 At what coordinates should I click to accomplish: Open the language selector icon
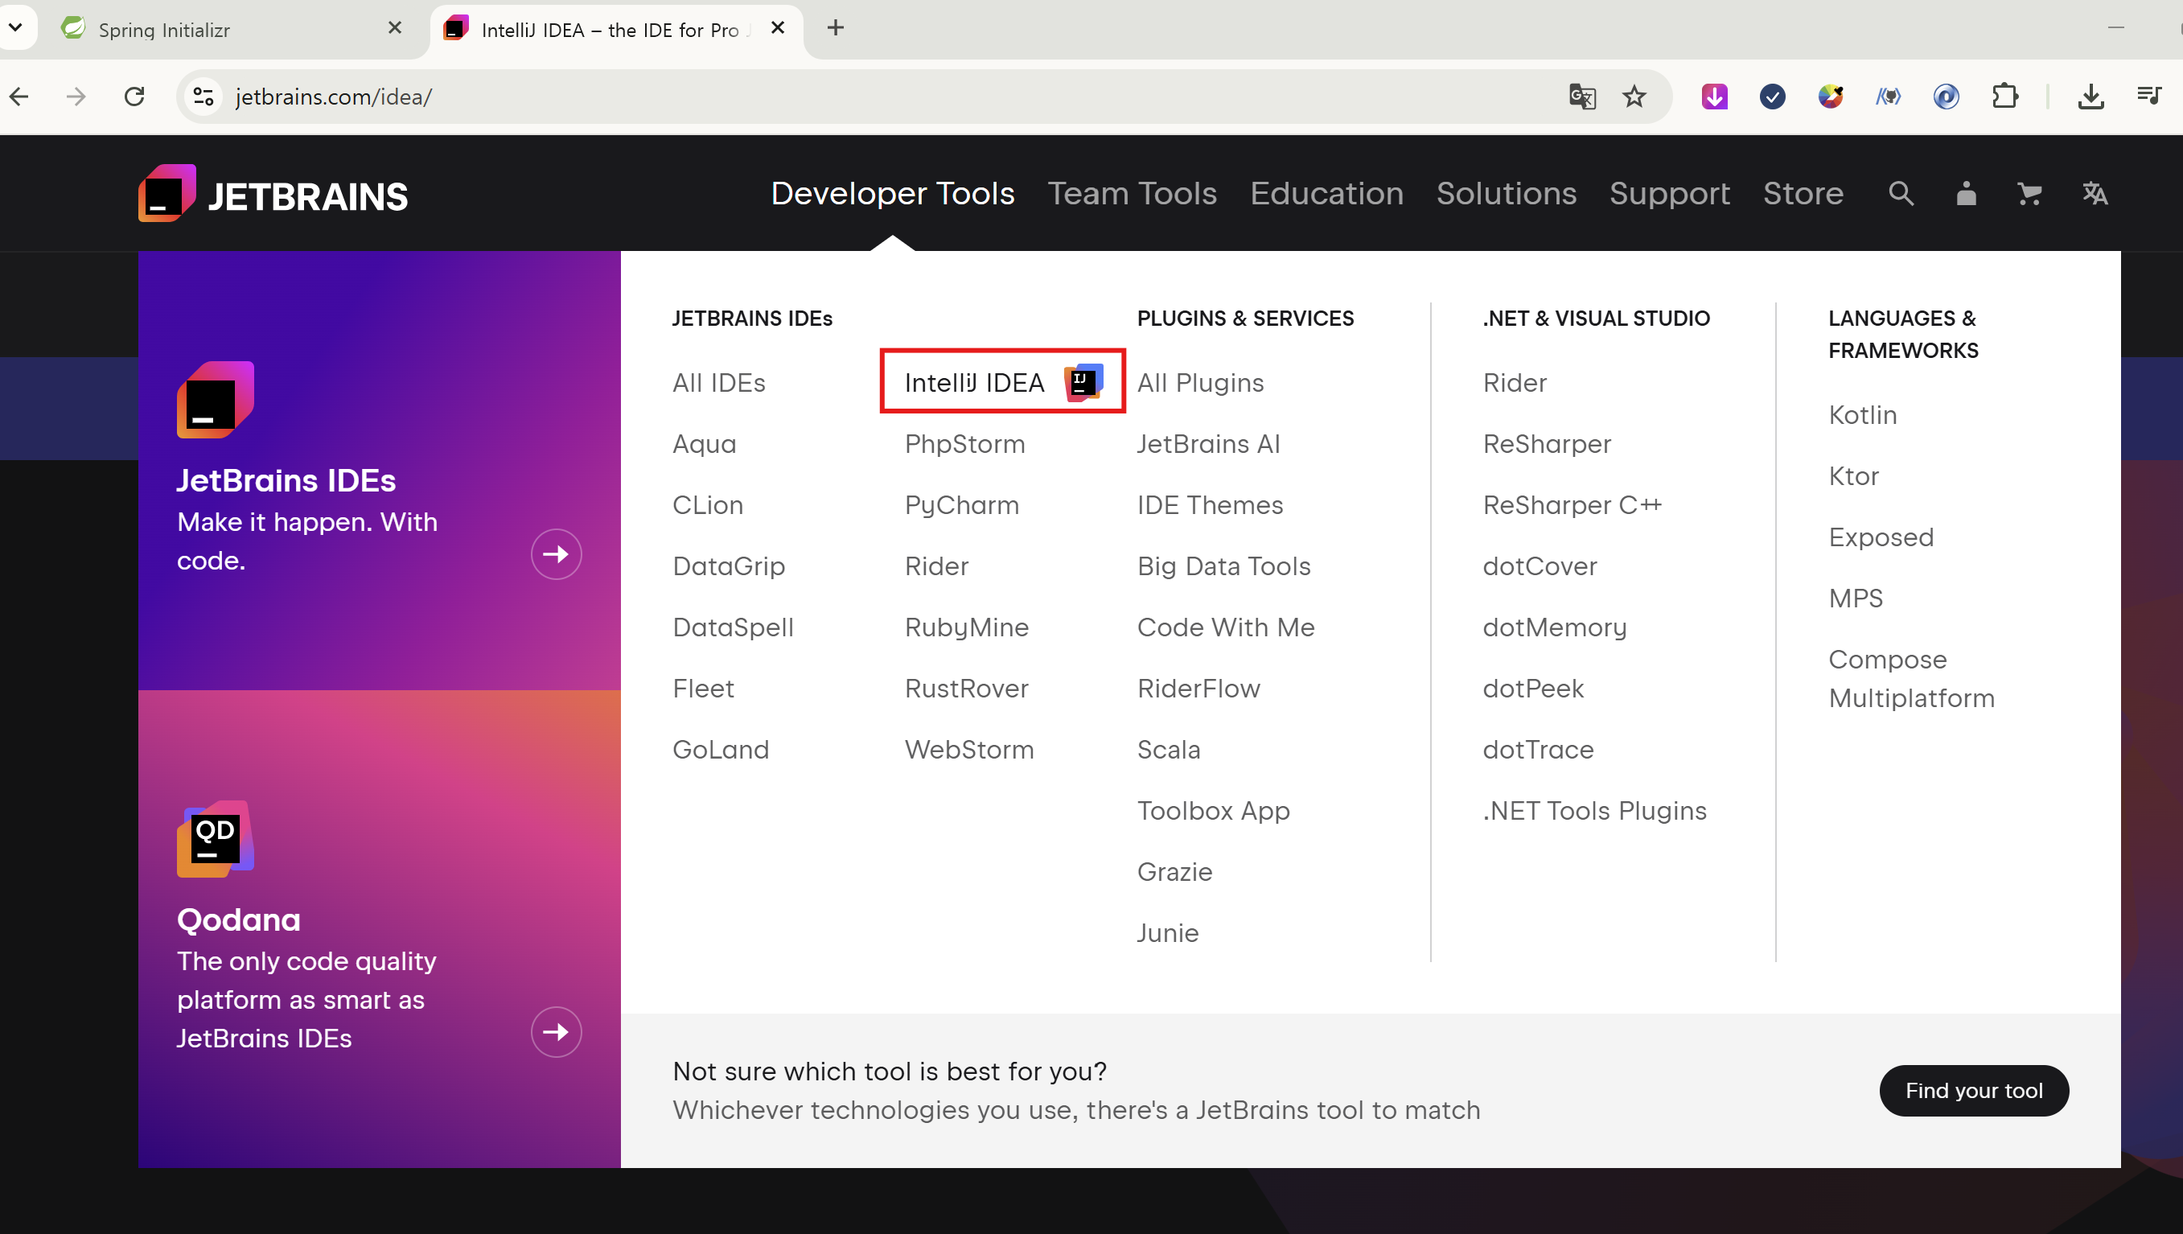2095,194
